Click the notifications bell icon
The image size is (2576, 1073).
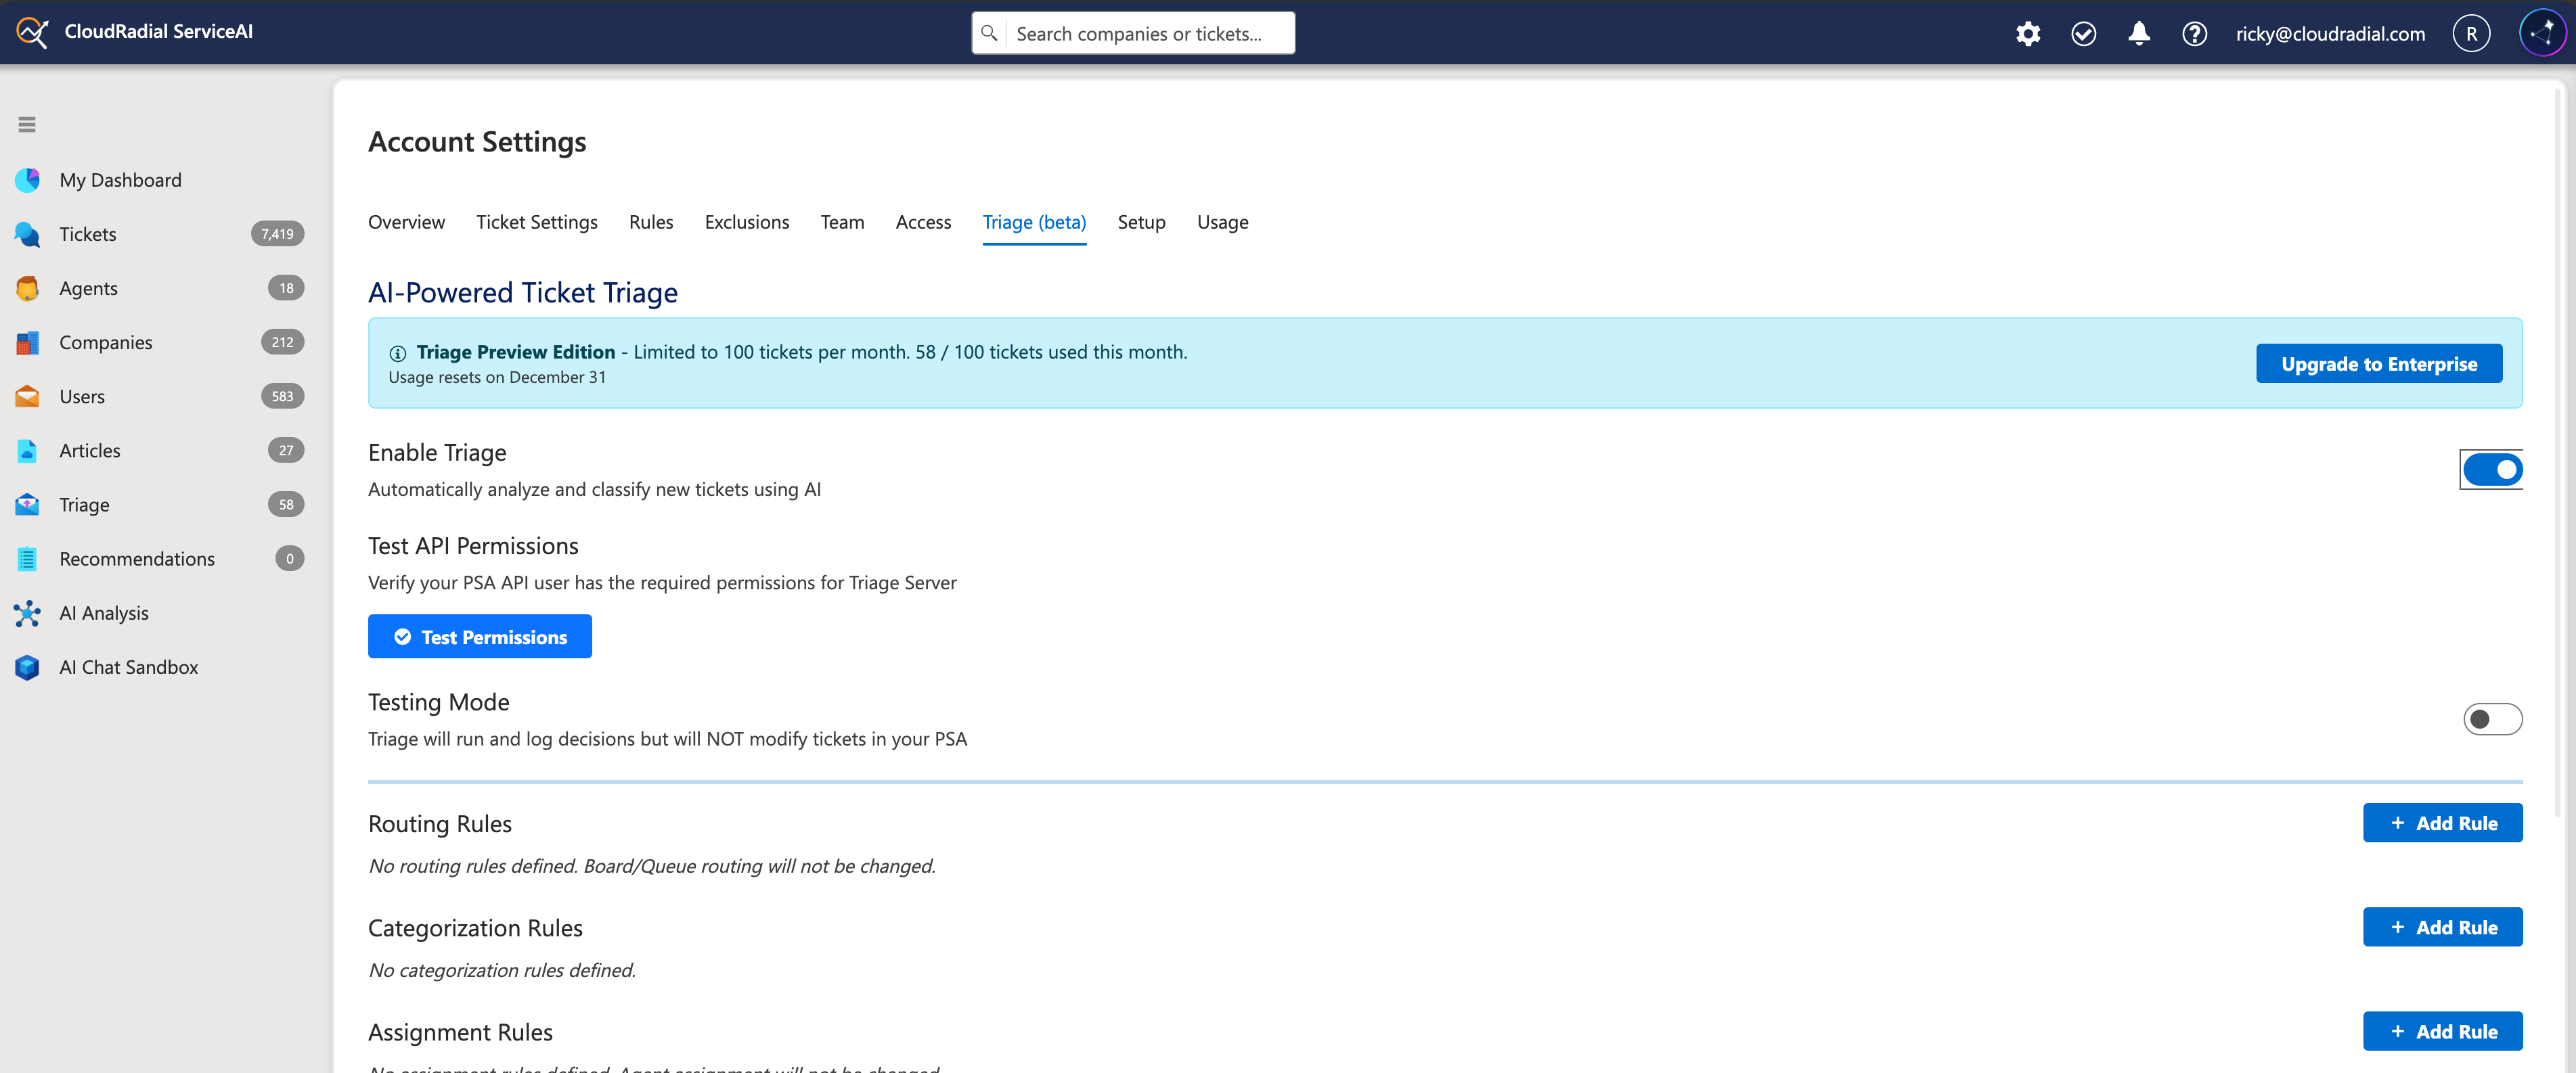pyautogui.click(x=2139, y=33)
